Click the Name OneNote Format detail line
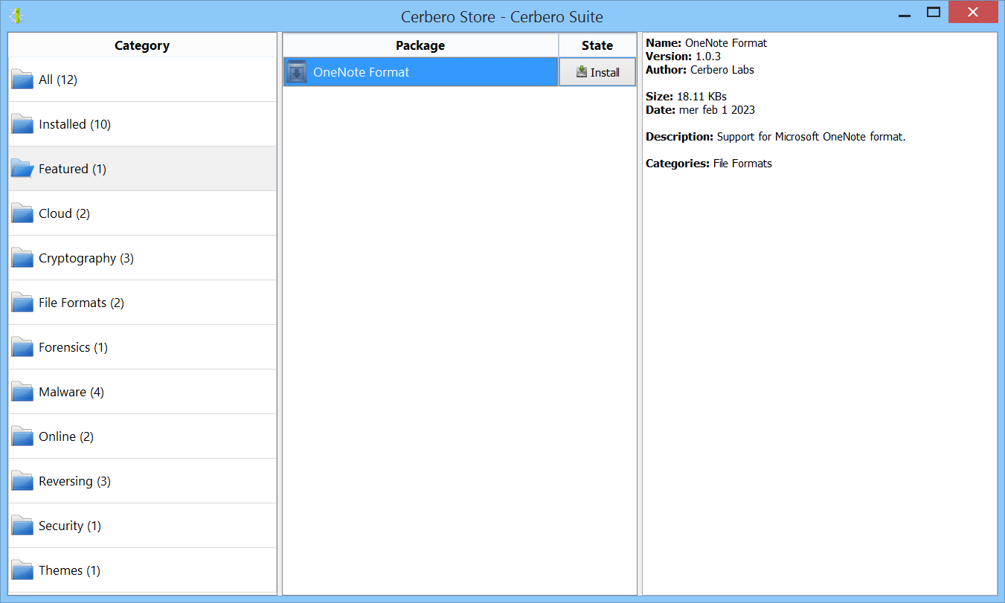The height and width of the screenshot is (603, 1005). click(x=707, y=43)
